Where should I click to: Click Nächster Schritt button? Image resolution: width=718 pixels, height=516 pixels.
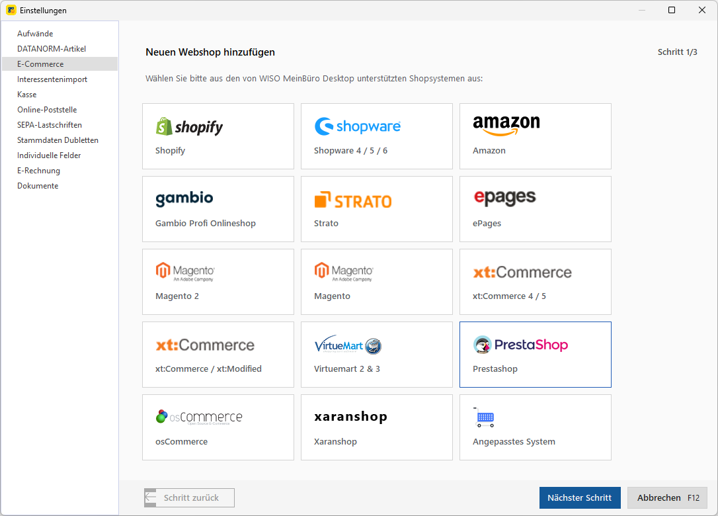580,497
